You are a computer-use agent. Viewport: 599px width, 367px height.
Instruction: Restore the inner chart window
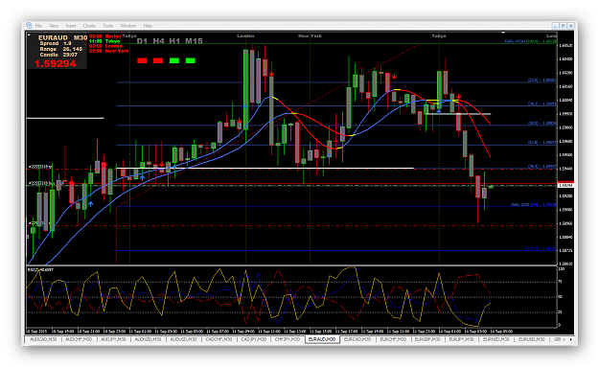point(563,26)
